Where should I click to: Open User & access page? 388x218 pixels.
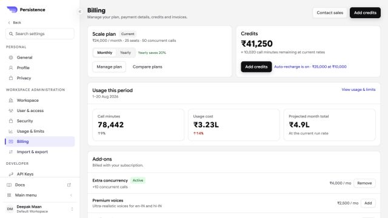[40, 110]
